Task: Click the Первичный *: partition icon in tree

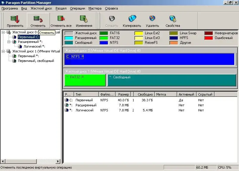Action: [x=14, y=56]
